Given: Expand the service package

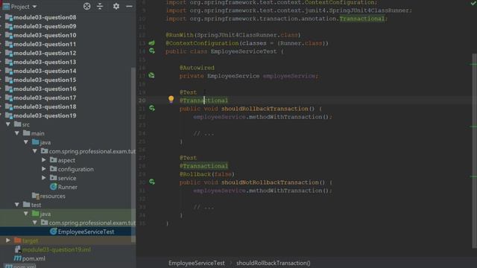Looking at the screenshot, I should pyautogui.click(x=44, y=178).
